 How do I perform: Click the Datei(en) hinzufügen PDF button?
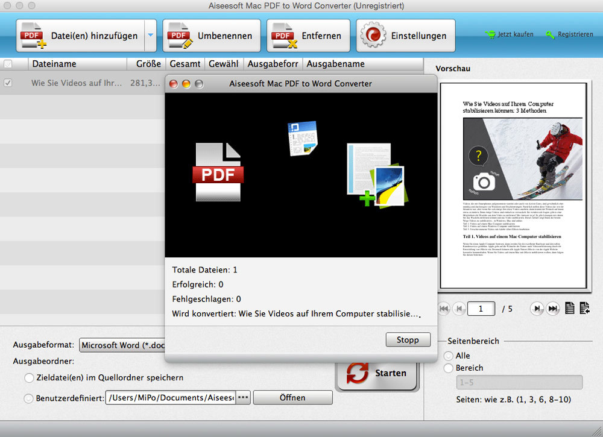(x=80, y=36)
